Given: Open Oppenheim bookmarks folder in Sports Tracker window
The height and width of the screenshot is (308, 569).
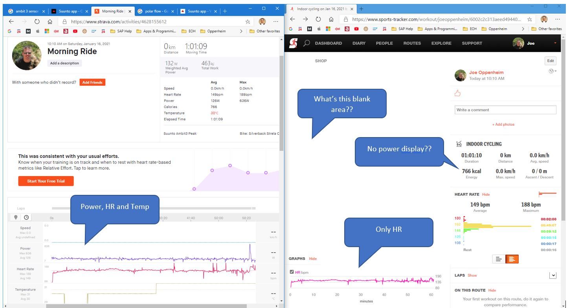Looking at the screenshot, I should point(494,29).
